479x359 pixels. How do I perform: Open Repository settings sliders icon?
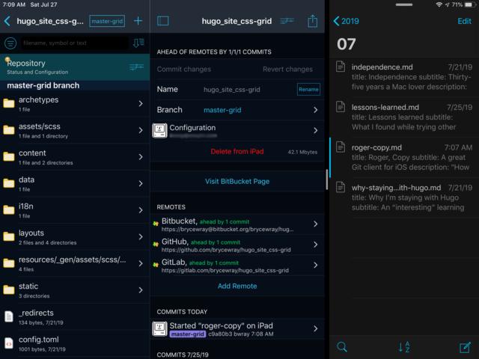pyautogui.click(x=136, y=67)
